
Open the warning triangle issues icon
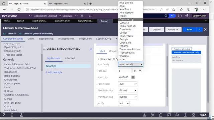click(x=144, y=115)
